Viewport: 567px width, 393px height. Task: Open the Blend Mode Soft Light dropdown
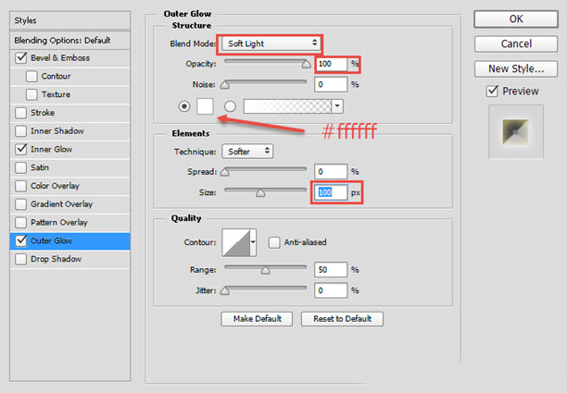(271, 43)
